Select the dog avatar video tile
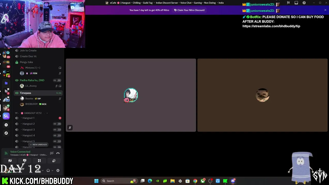This screenshot has height=185, width=329. 262,95
